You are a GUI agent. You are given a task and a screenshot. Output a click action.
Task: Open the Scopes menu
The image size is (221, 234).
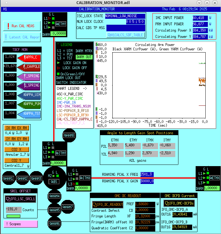[21, 224]
